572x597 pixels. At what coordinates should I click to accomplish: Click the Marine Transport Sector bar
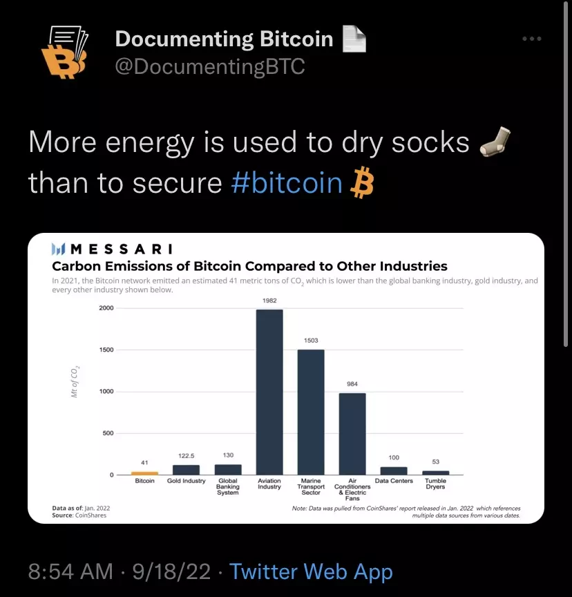point(311,412)
